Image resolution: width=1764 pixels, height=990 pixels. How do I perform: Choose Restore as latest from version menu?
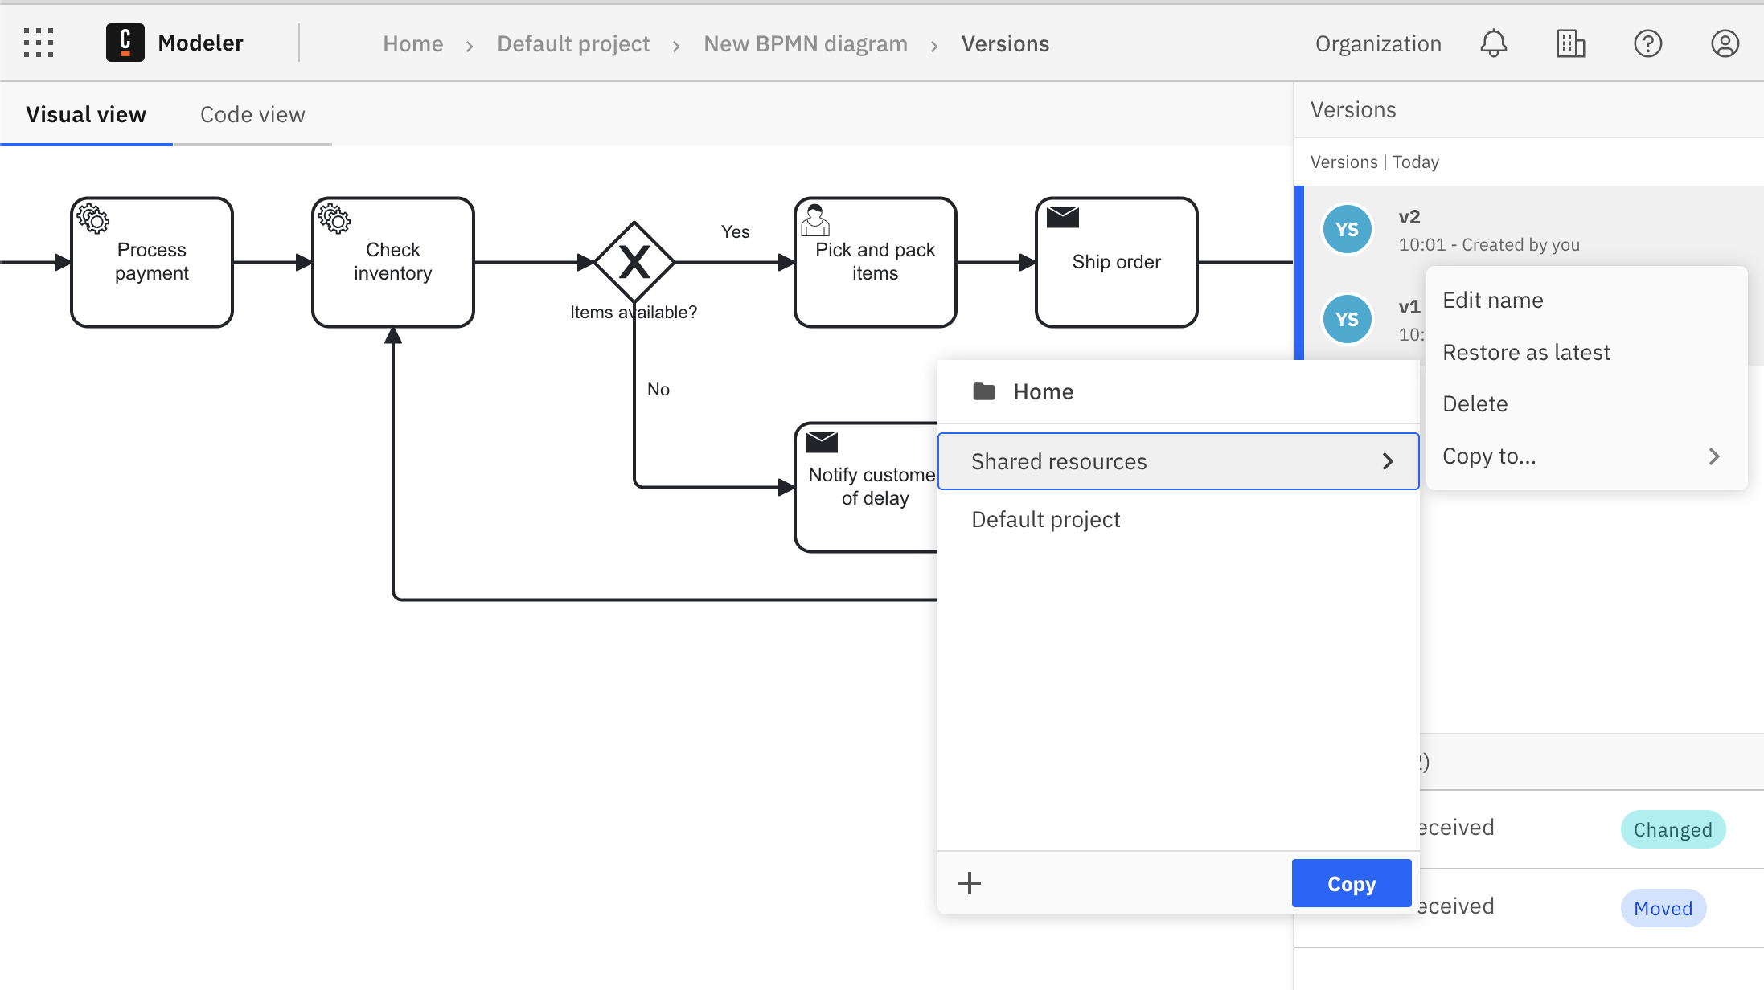click(1526, 351)
